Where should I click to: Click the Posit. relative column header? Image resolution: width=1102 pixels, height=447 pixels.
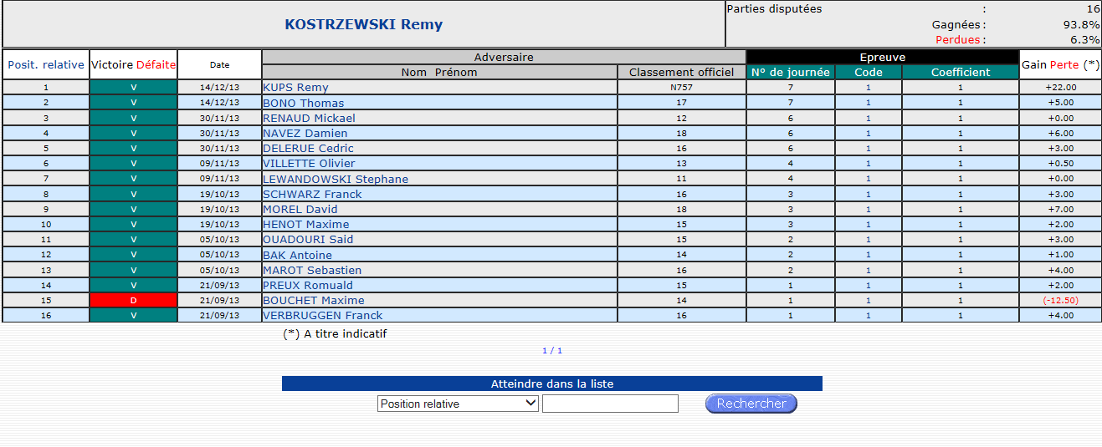46,64
